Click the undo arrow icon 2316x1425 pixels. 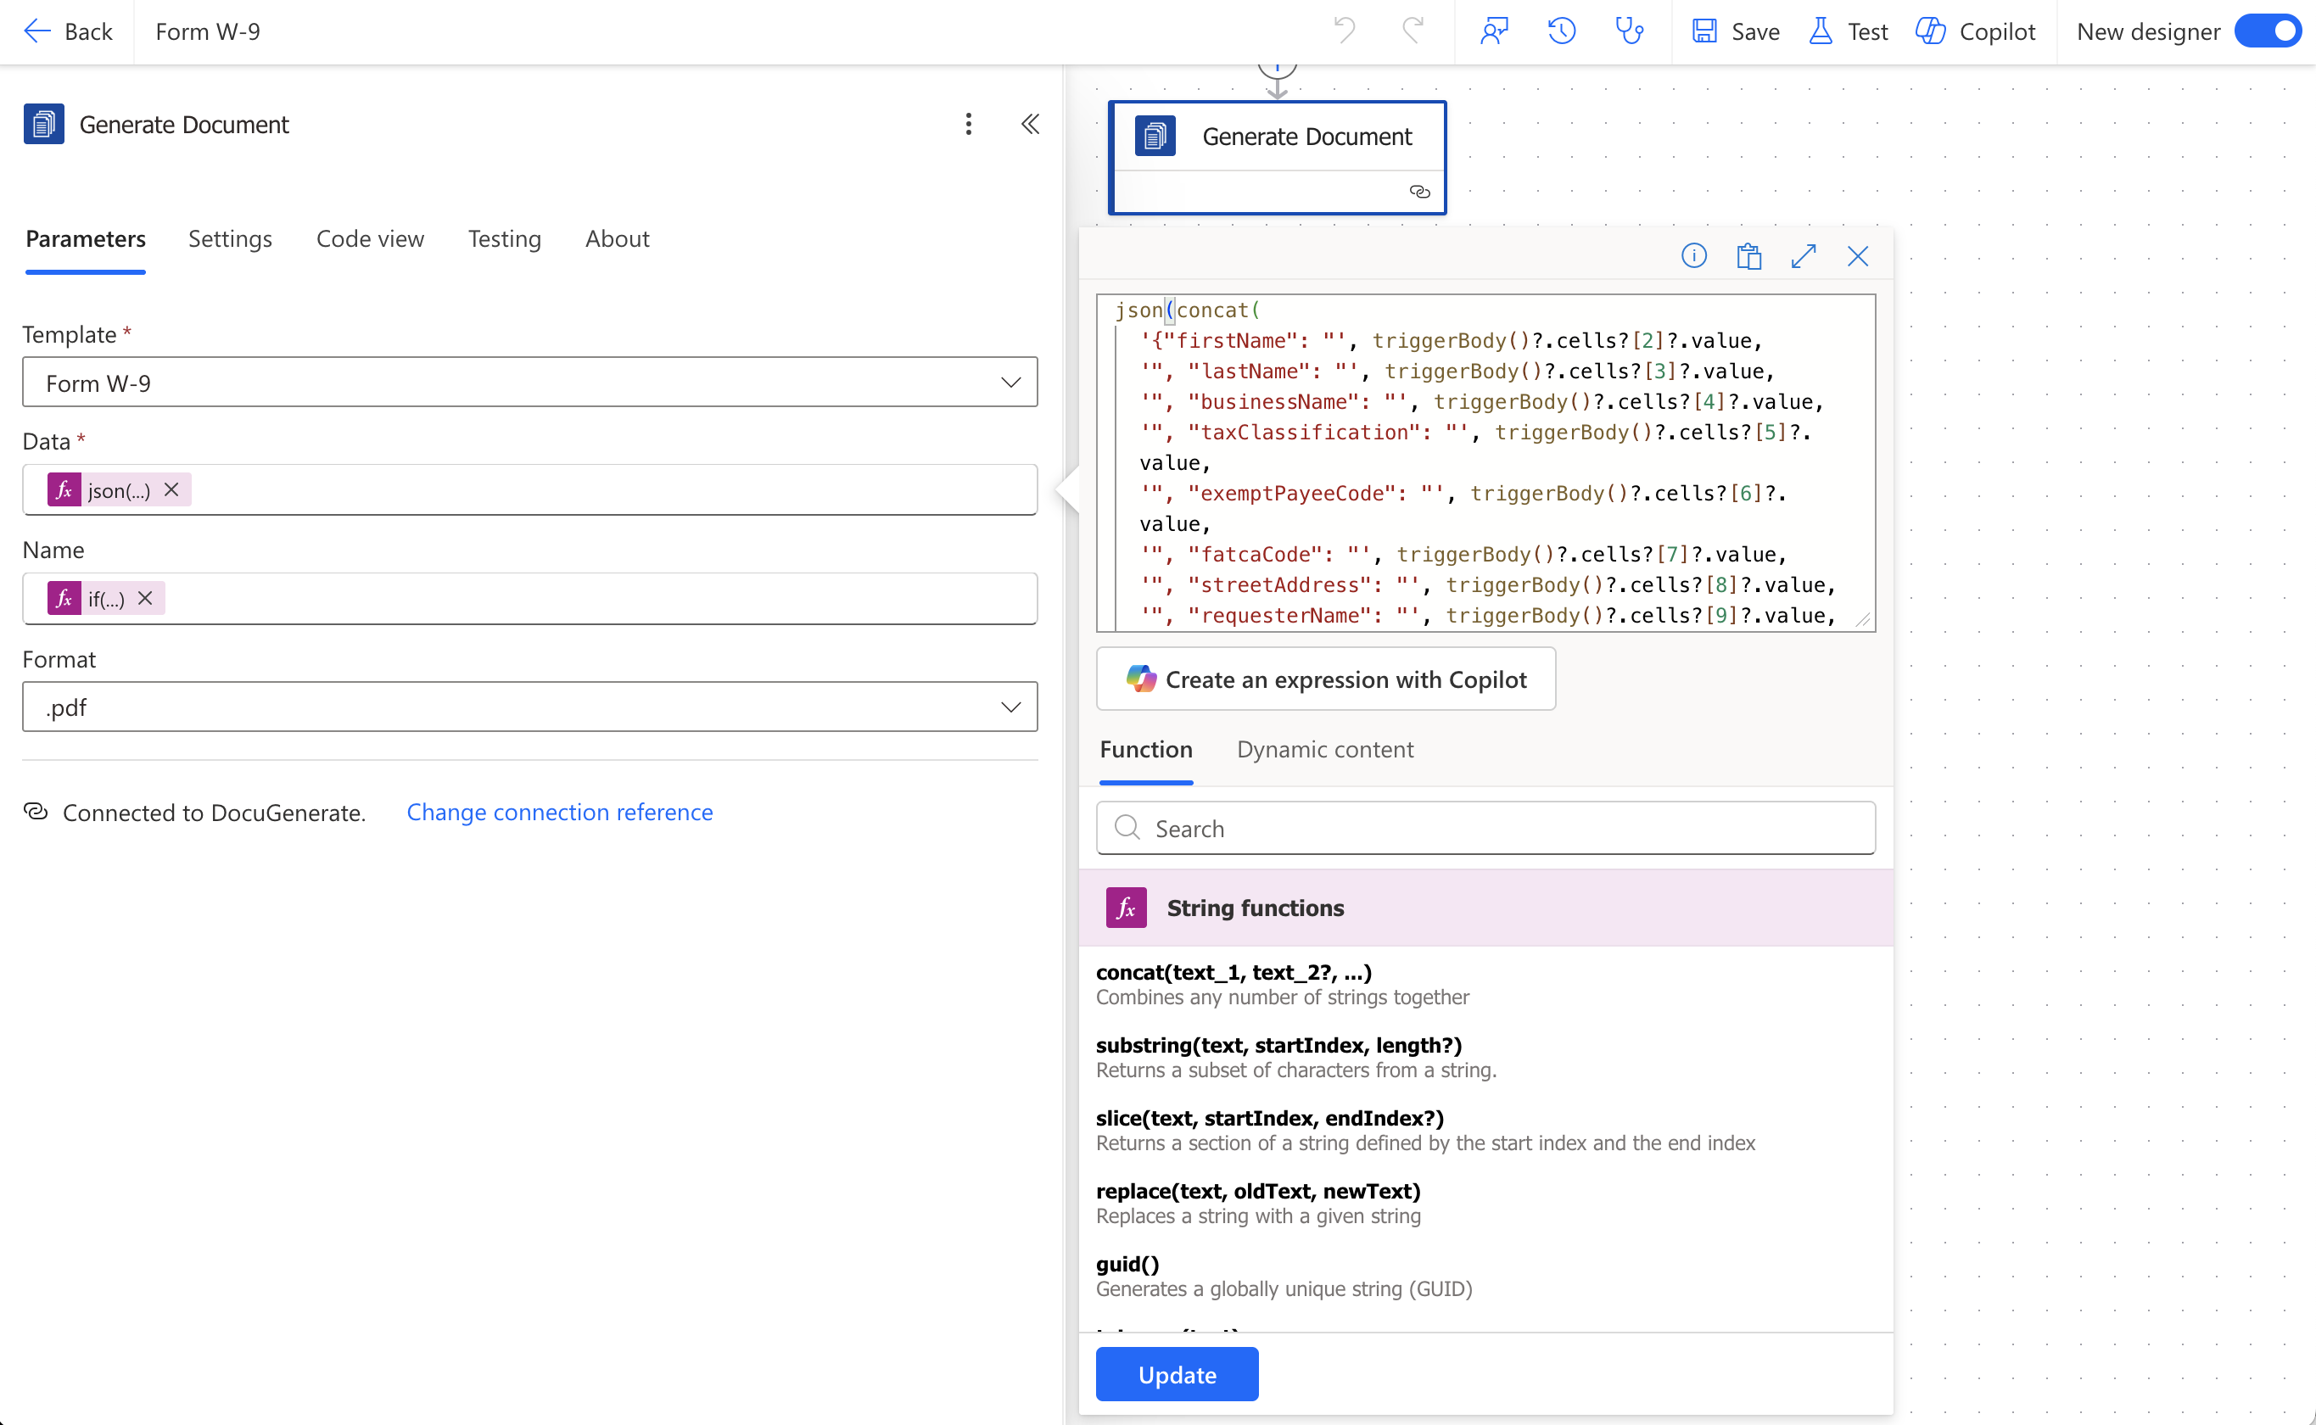pyautogui.click(x=1344, y=31)
